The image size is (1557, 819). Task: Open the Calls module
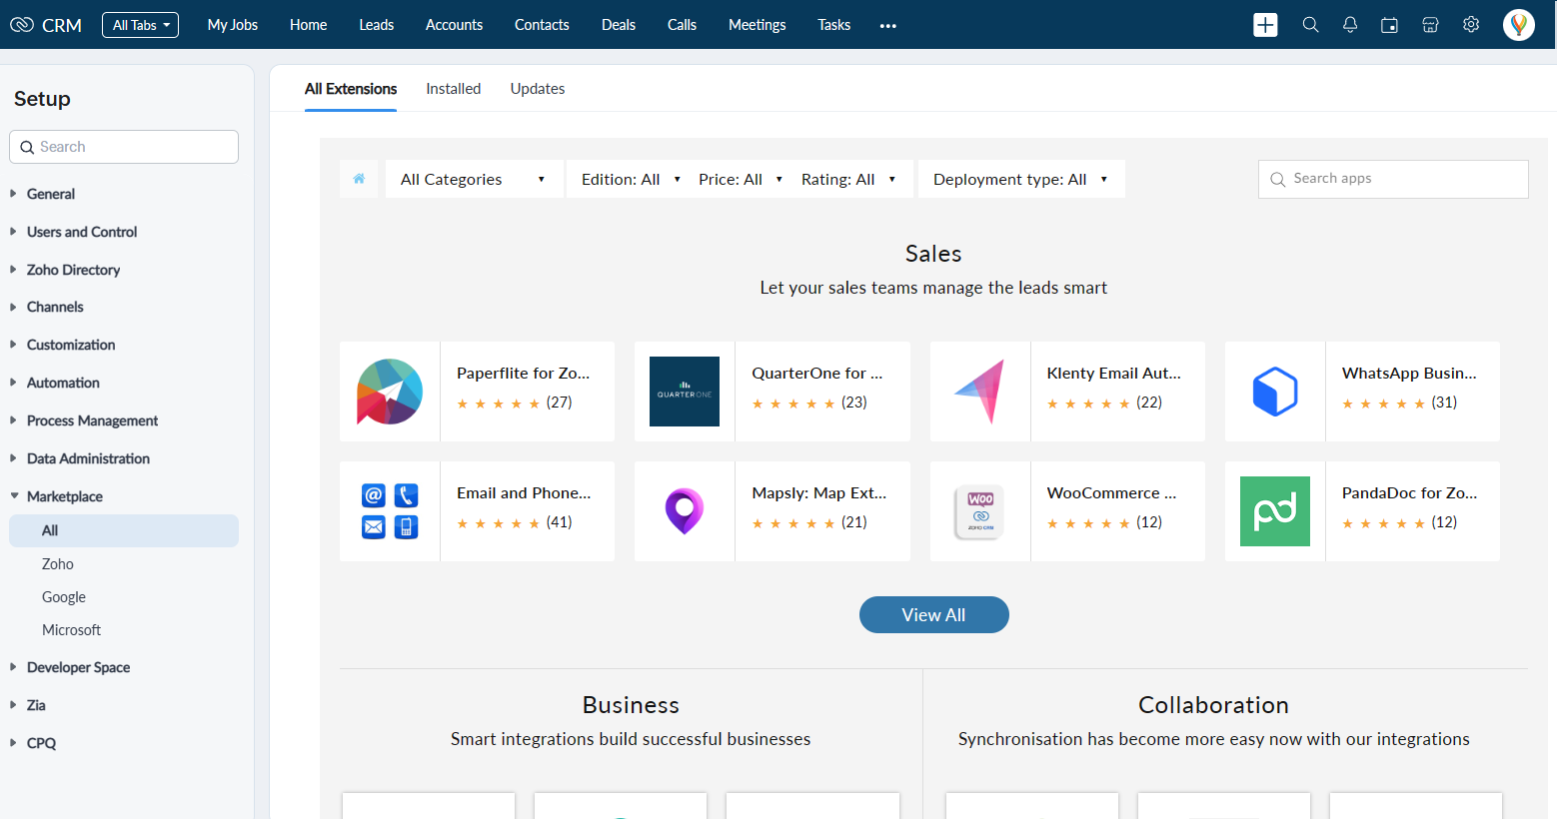(x=683, y=25)
